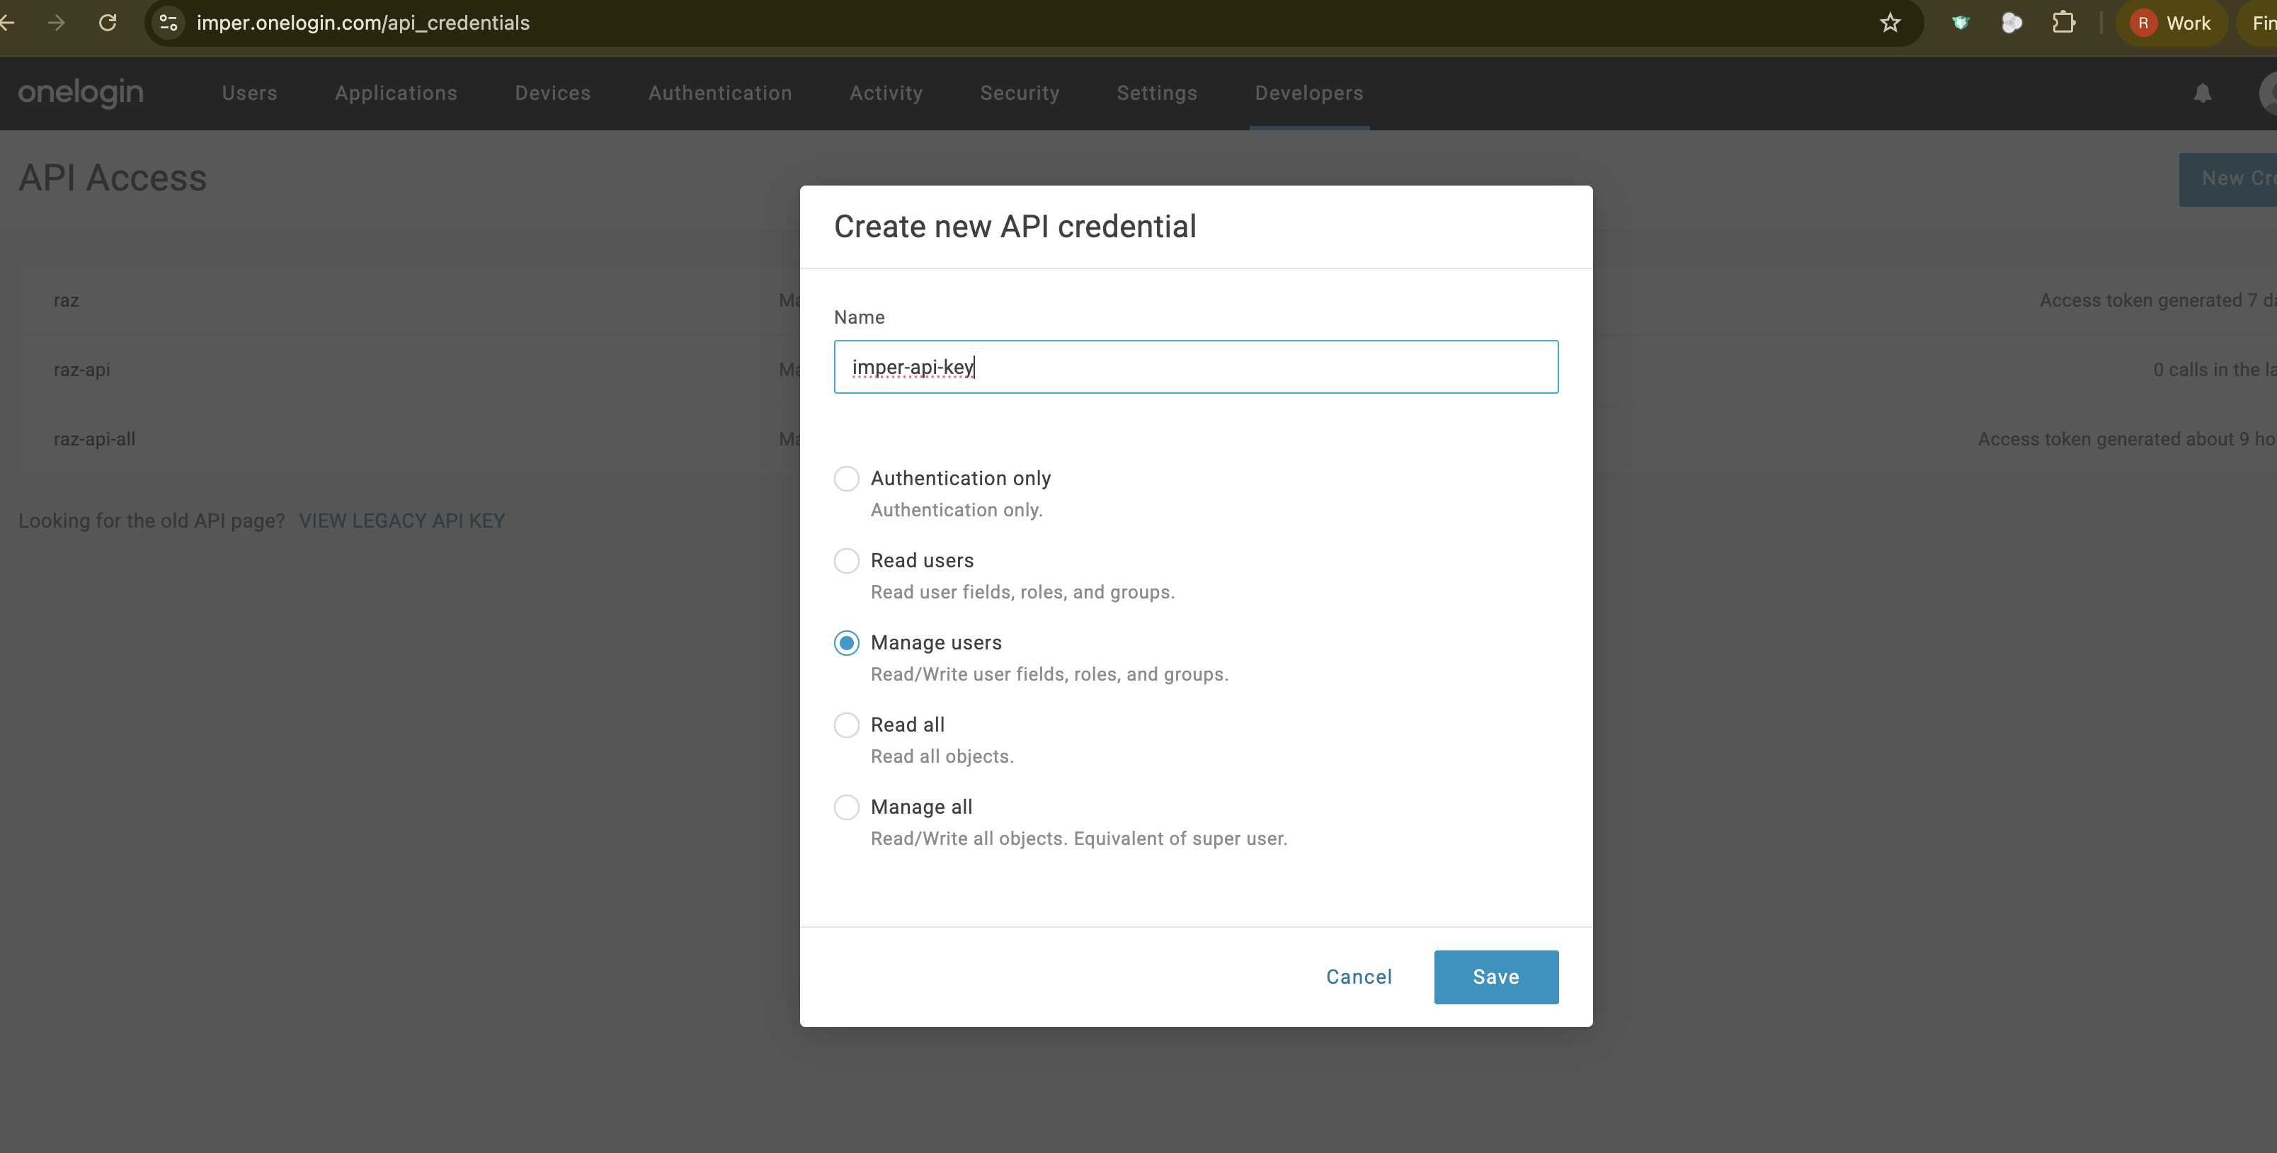Open the Security menu
Image resolution: width=2277 pixels, height=1153 pixels.
[x=1019, y=93]
